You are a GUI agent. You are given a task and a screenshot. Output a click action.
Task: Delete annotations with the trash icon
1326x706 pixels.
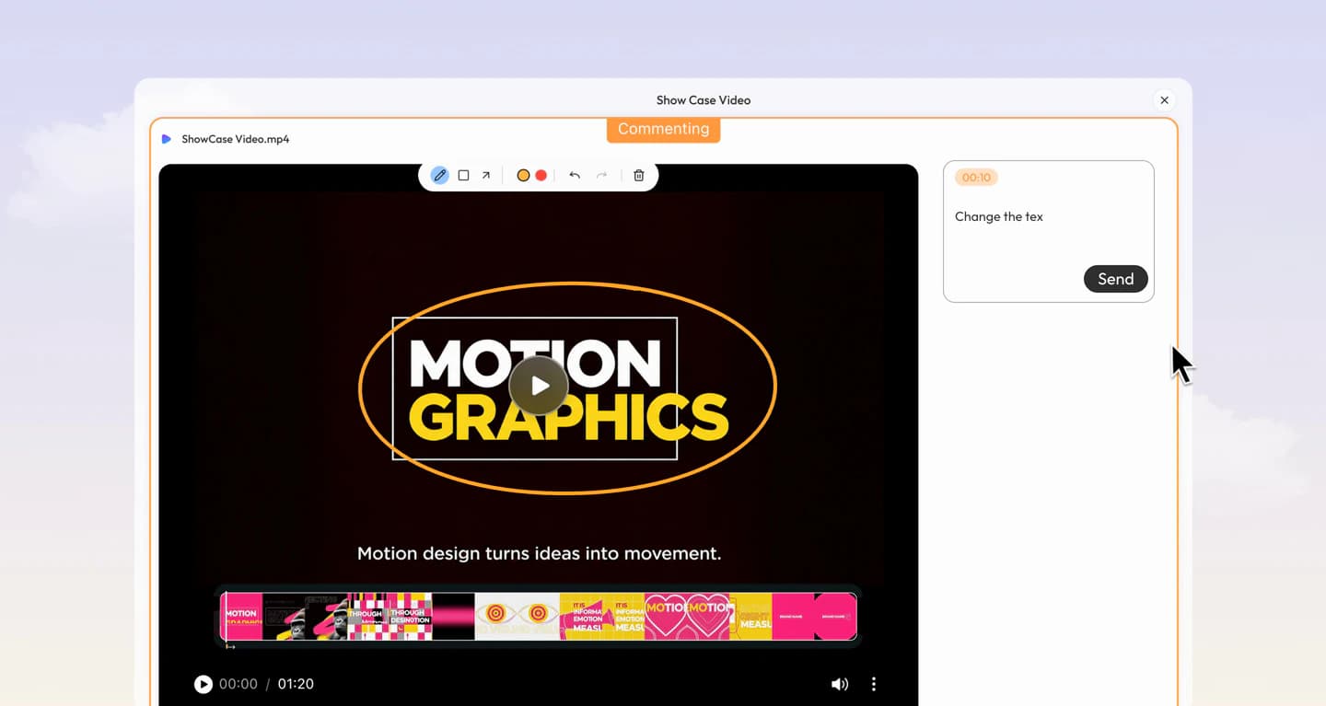(x=639, y=175)
